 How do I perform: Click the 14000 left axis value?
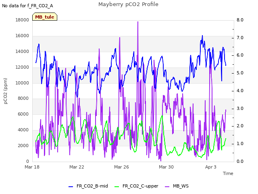pyautogui.click(x=22, y=51)
